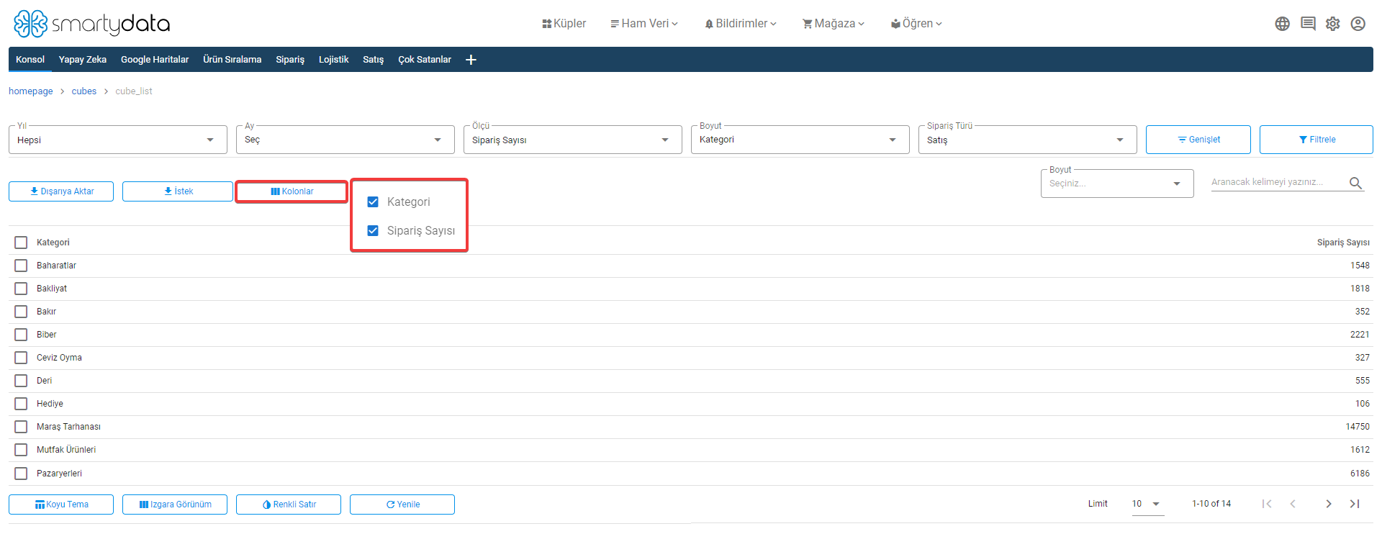Uncheck the Sipariş Sayısı column checkbox
Screen dimensions: 1382x534
tap(373, 231)
